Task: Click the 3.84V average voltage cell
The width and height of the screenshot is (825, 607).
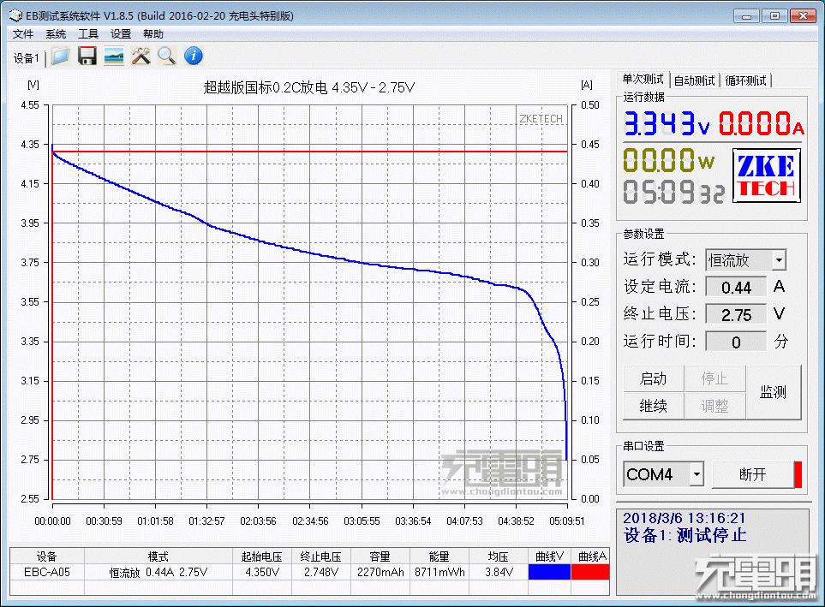Action: (499, 572)
